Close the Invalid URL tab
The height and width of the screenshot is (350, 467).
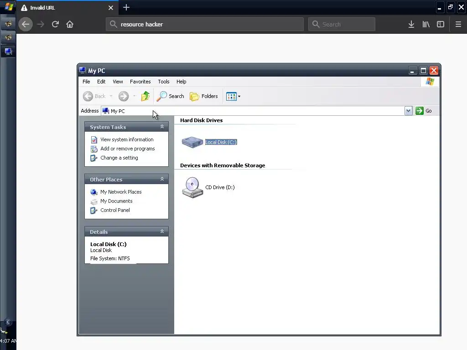(x=111, y=8)
